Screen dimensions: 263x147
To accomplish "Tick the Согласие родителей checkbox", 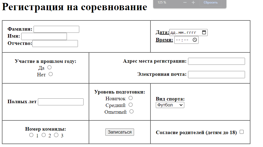I will [x=242, y=132].
